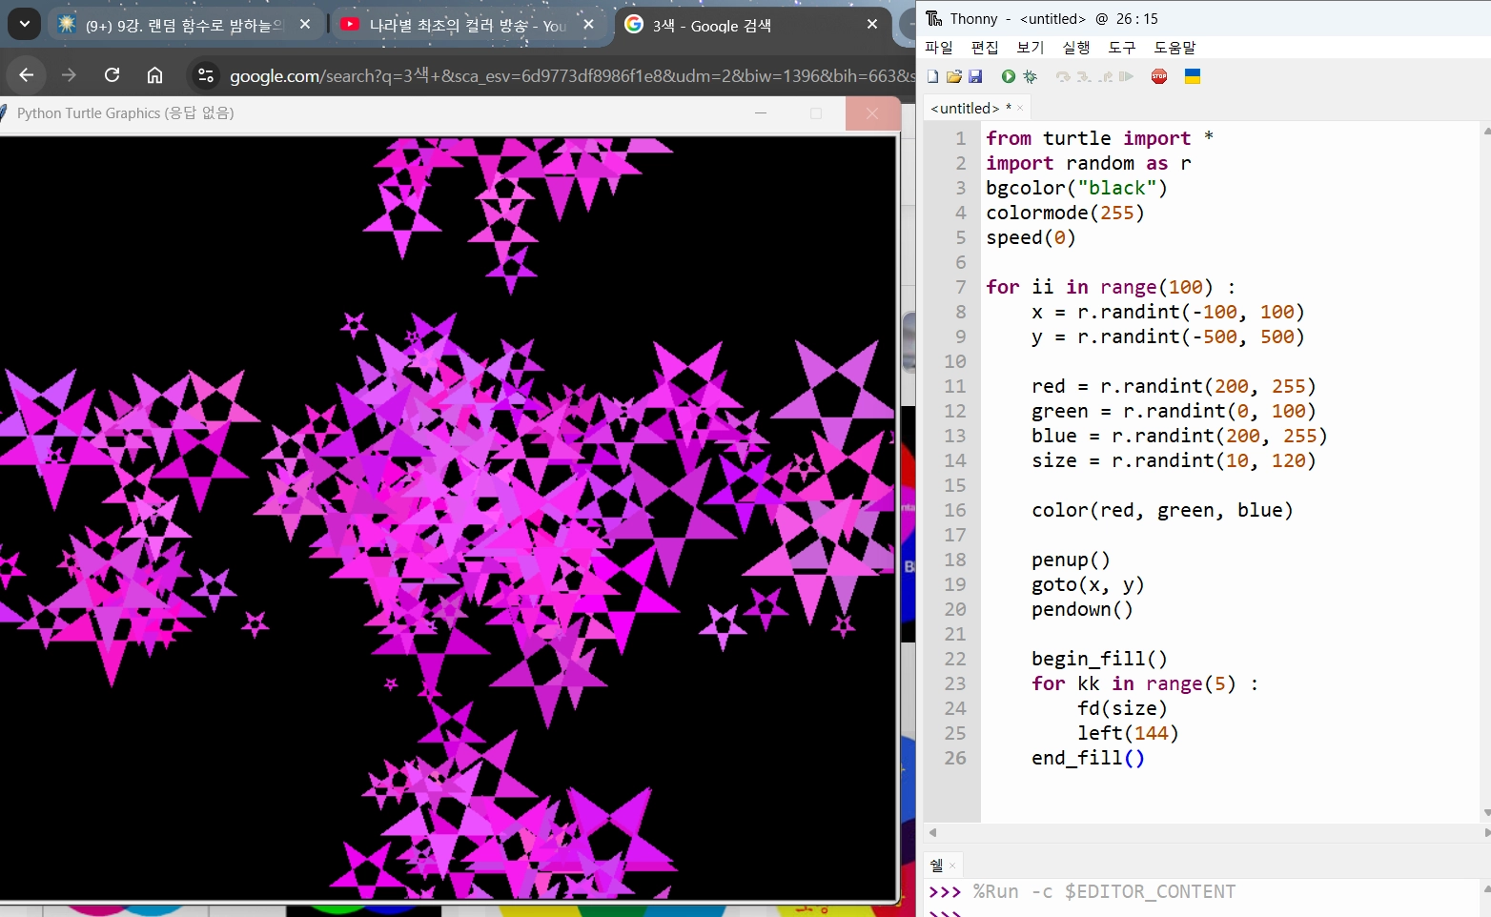Start debugging with the bug icon
1491x917 pixels.
tap(1030, 76)
